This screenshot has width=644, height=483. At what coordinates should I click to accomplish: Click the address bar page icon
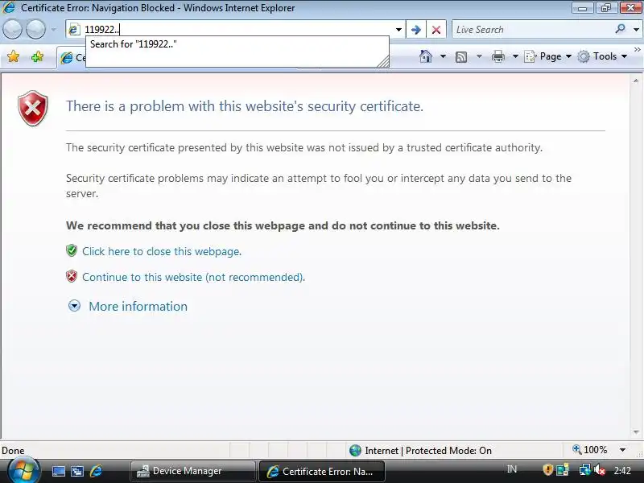(x=74, y=30)
